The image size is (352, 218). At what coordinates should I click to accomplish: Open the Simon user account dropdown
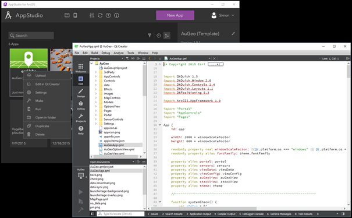click(x=223, y=15)
